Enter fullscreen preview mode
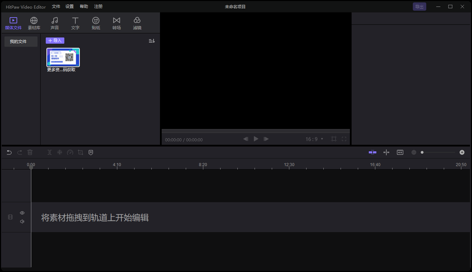The width and height of the screenshot is (472, 272). tap(344, 139)
